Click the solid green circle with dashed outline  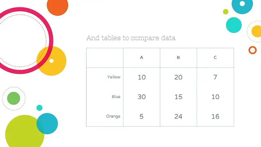(x=14, y=98)
